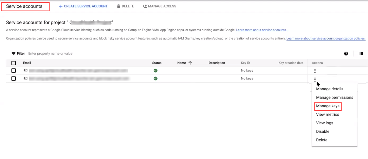The height and width of the screenshot is (159, 368).
Task: Open the help question mark icon
Action: click(x=346, y=54)
